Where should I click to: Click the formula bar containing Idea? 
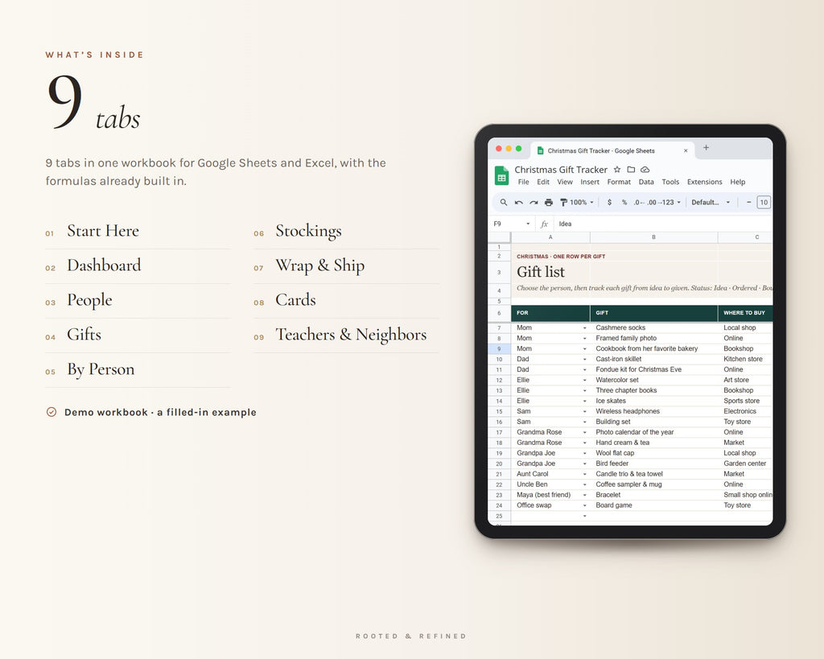tap(663, 224)
